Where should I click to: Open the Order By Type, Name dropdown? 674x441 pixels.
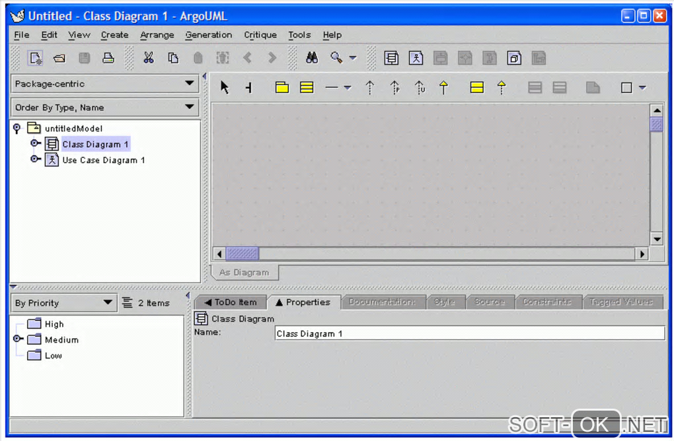pos(104,108)
